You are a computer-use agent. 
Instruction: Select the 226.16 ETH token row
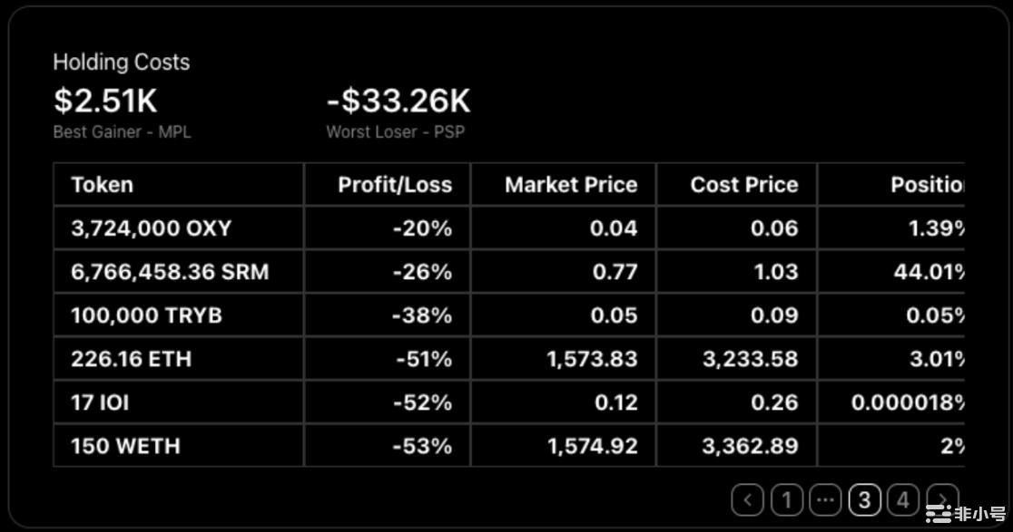131,359
